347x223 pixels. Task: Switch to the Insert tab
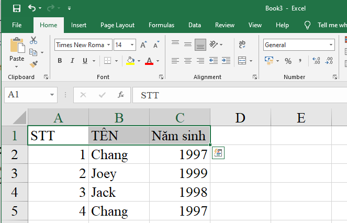click(79, 25)
